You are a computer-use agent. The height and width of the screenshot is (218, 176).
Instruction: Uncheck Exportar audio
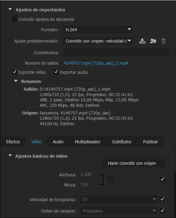(56, 72)
